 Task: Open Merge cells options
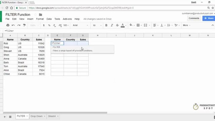pyautogui.click(x=145, y=25)
